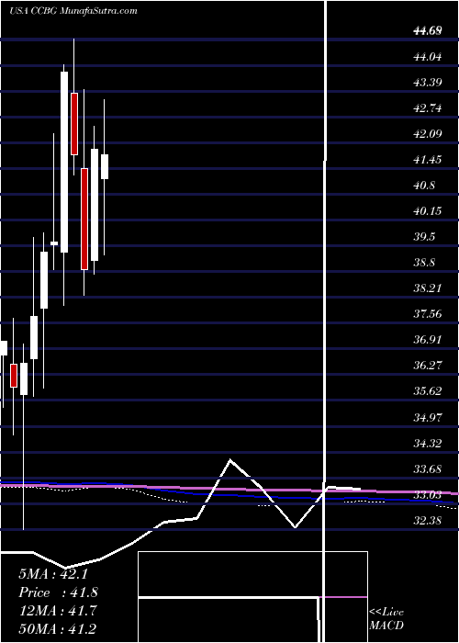
Task: Click the 41.45 price axis label
Action: [428, 160]
